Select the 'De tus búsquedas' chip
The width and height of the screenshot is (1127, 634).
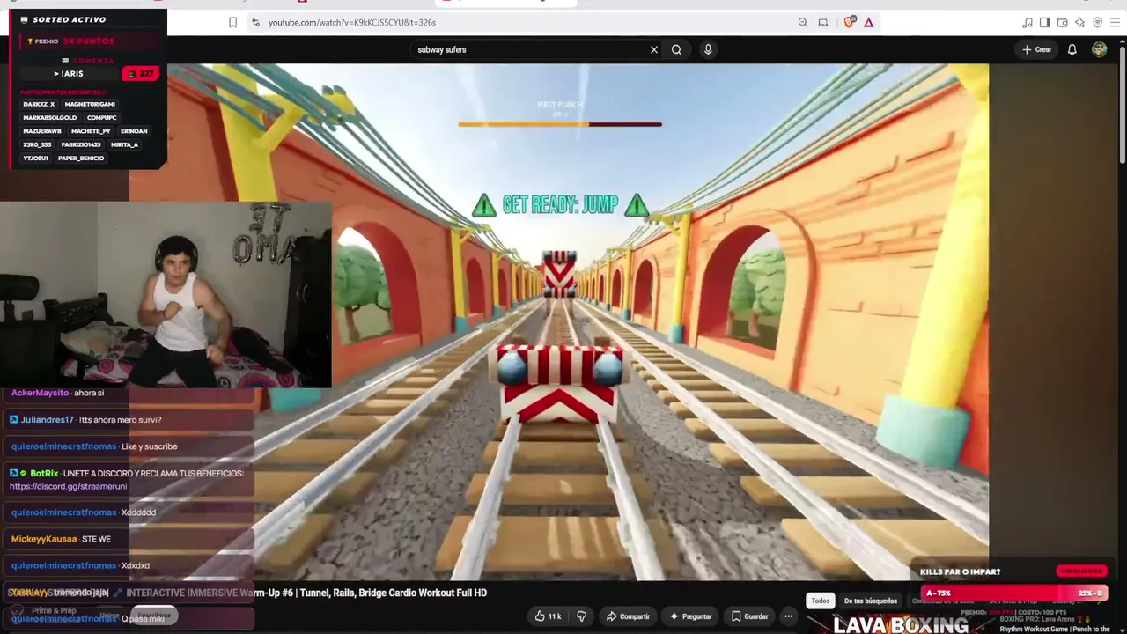[871, 601]
